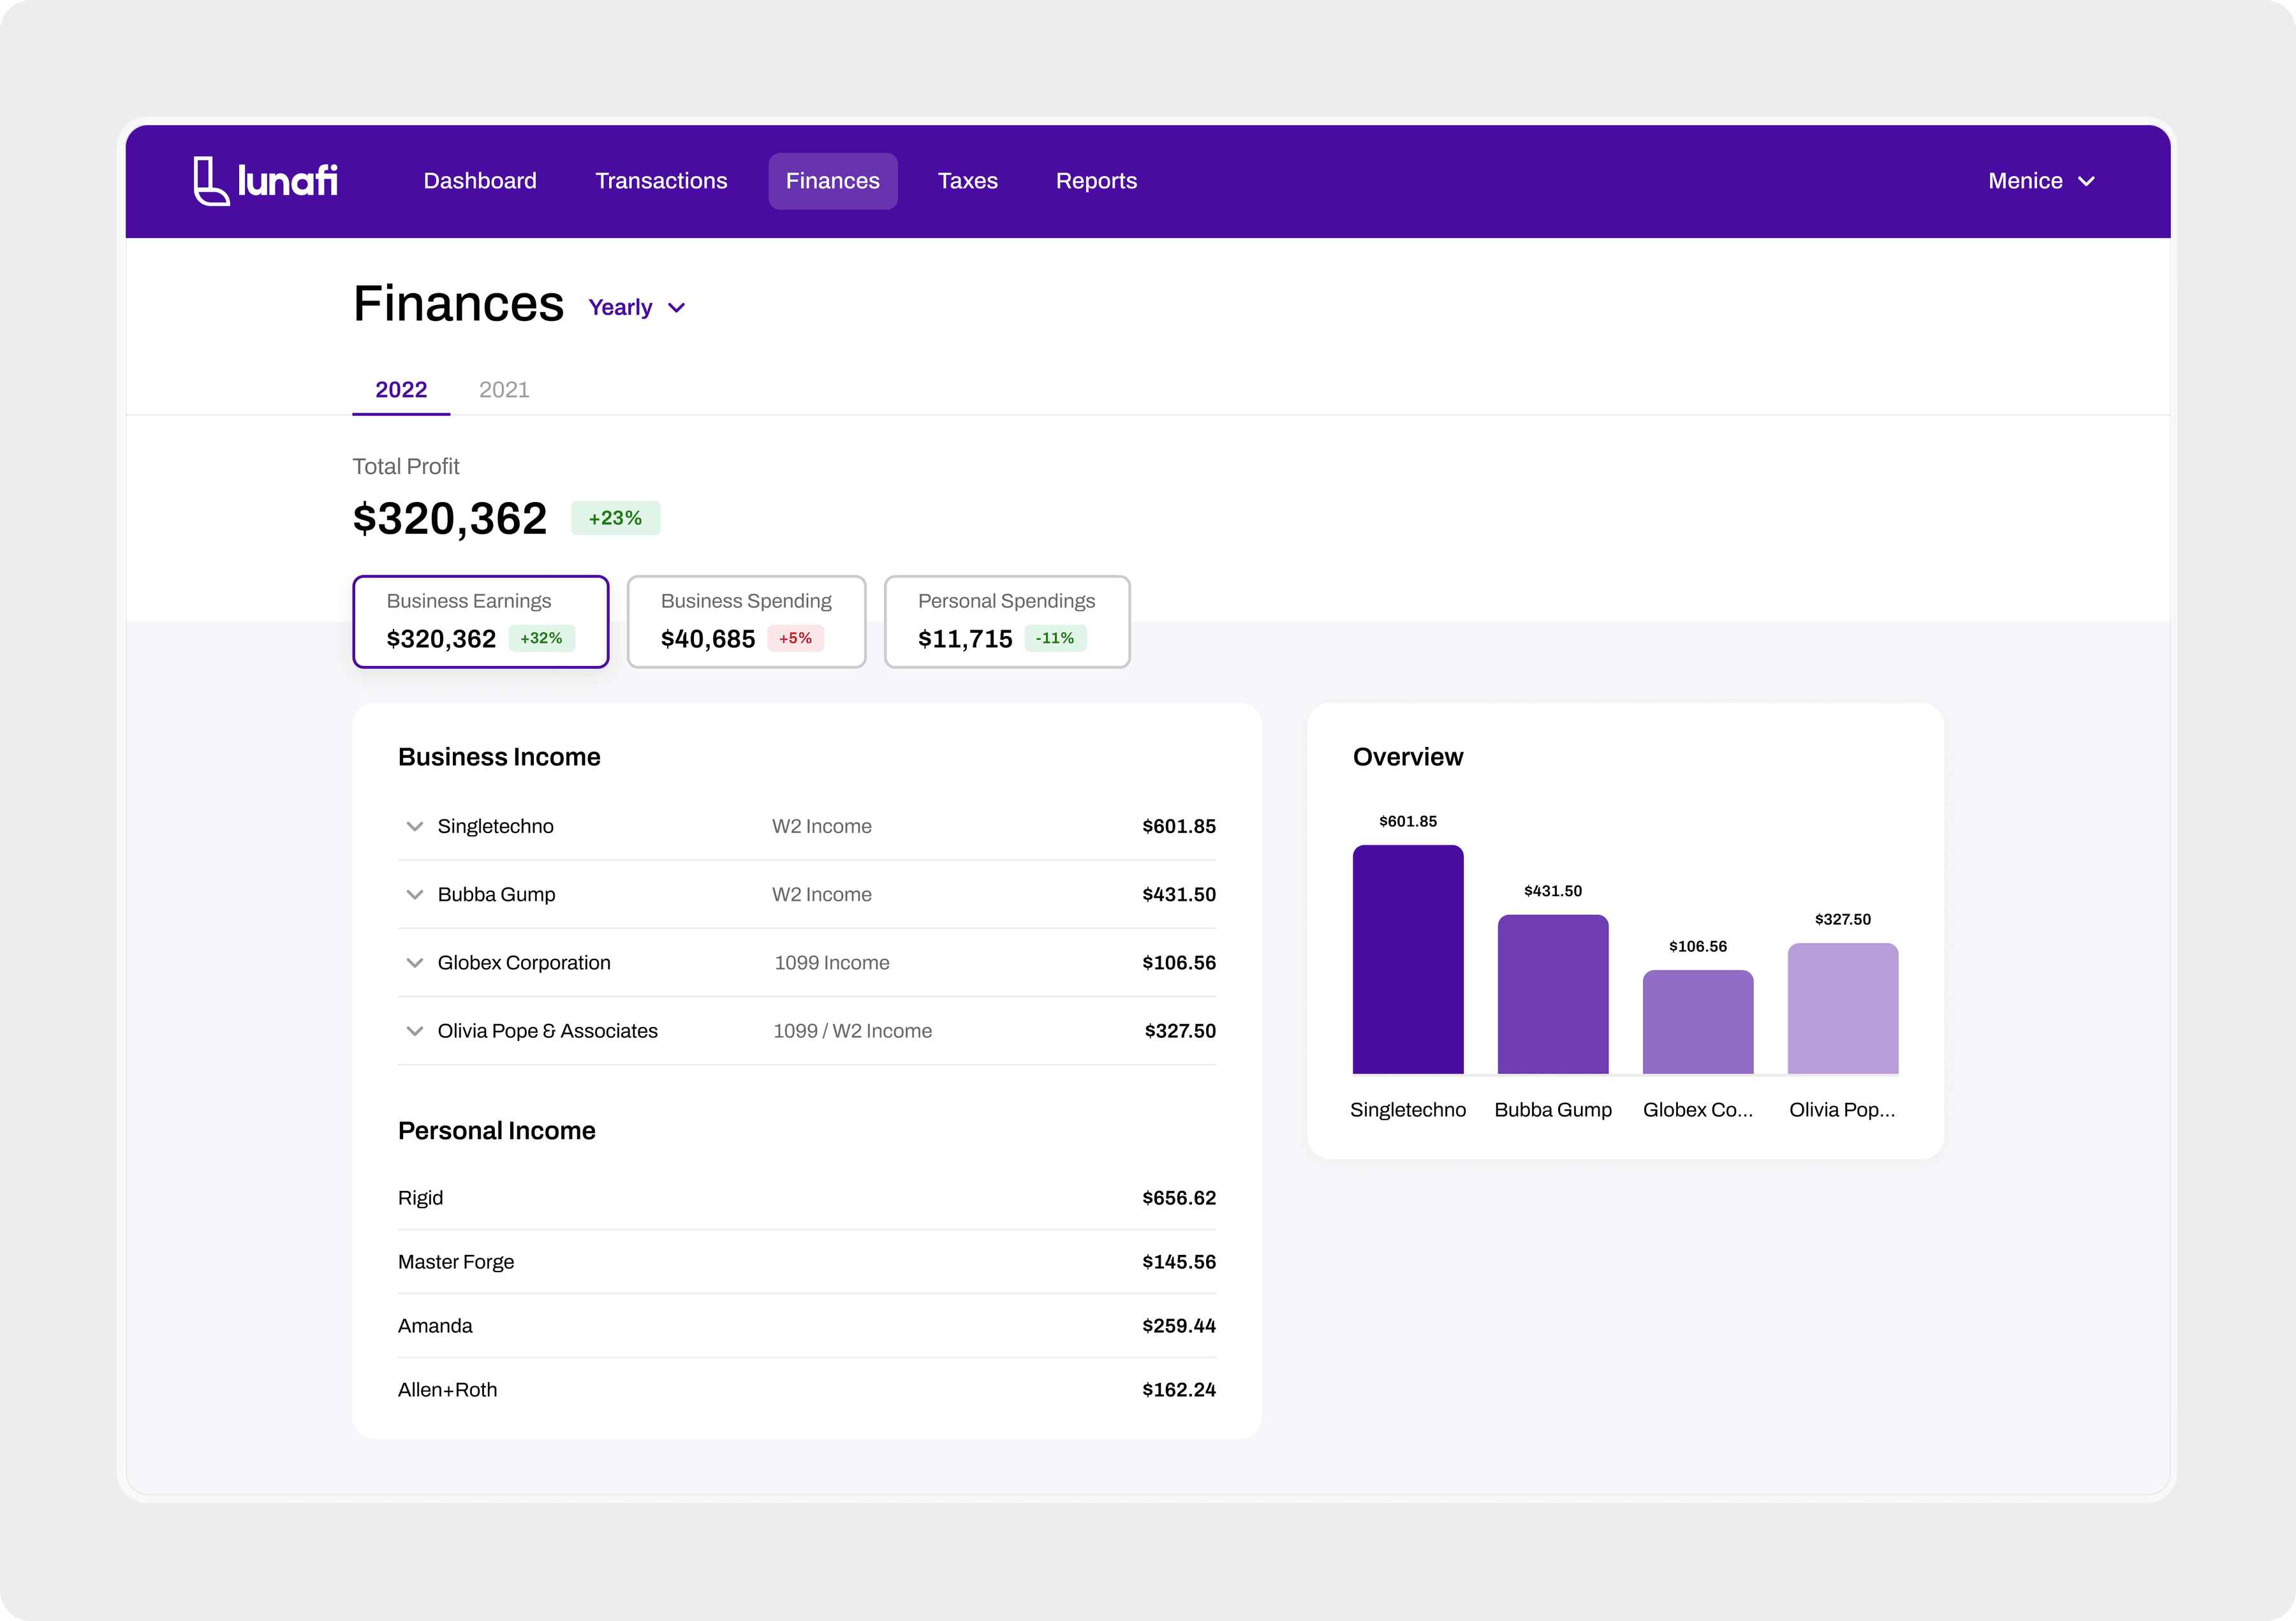Click the 1099 / W2 Income label
The image size is (2296, 1621).
point(852,1031)
